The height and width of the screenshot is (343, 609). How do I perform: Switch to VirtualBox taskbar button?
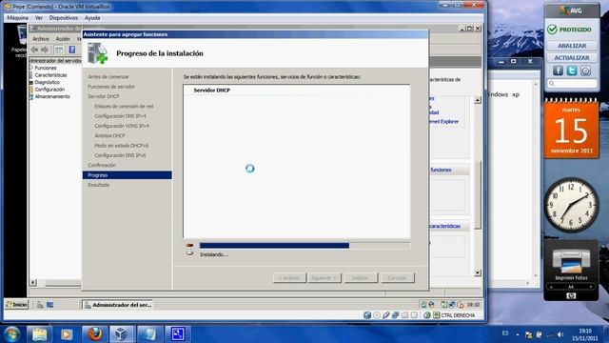coord(122,334)
